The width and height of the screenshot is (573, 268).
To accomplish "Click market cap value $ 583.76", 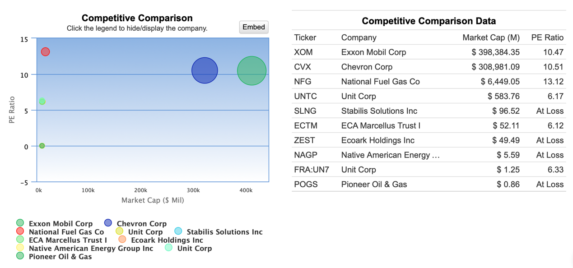I will (504, 96).
